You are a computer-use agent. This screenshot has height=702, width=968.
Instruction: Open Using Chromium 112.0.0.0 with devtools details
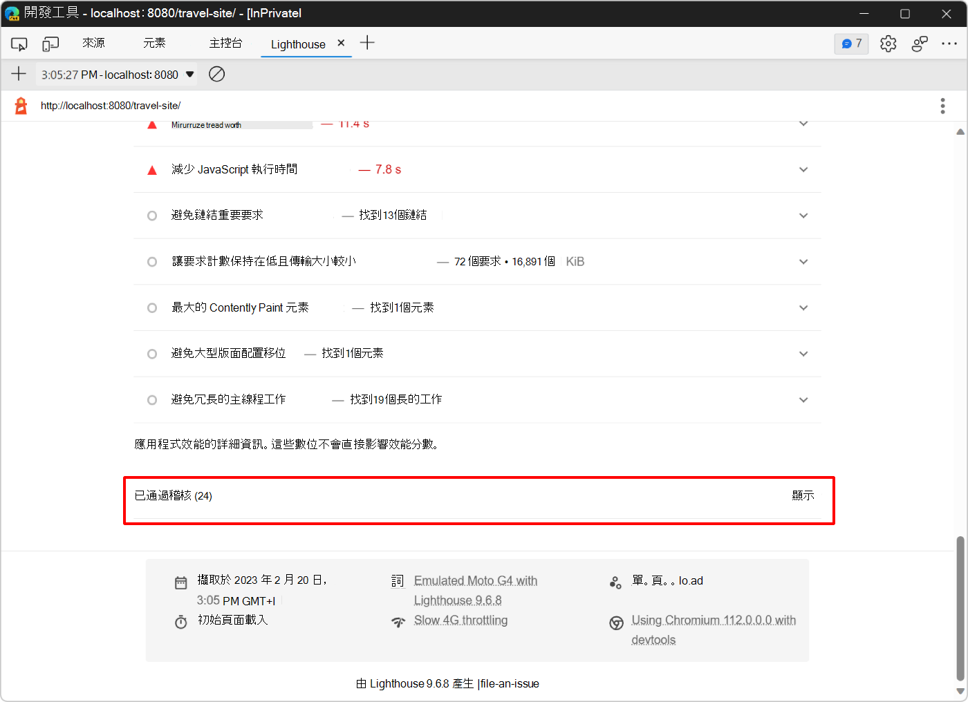(714, 630)
